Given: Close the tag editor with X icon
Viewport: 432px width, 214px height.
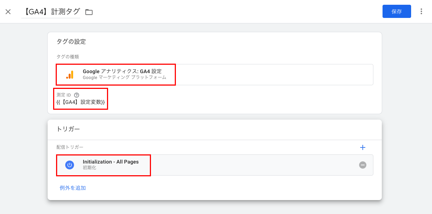Looking at the screenshot, I should click(8, 12).
